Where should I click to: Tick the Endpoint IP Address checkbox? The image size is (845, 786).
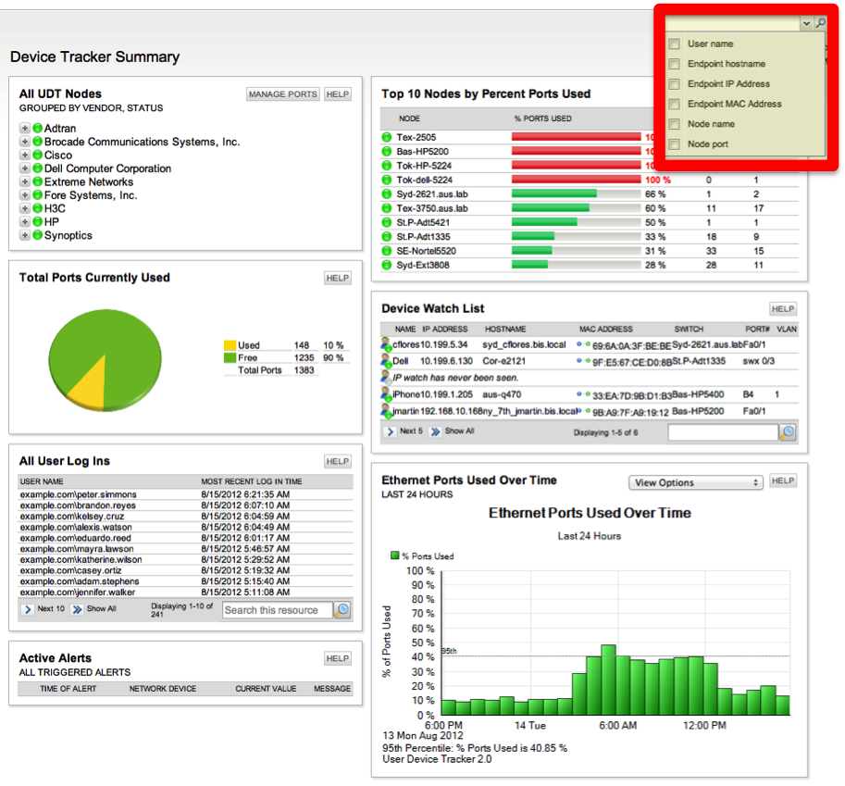point(674,83)
